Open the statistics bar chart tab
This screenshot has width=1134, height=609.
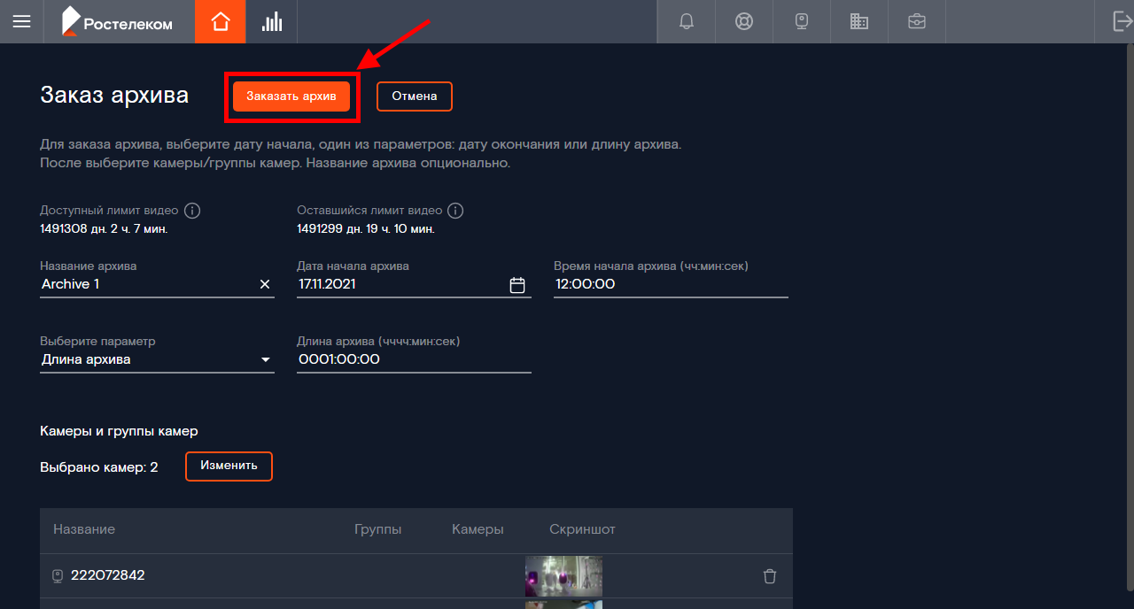pyautogui.click(x=271, y=21)
